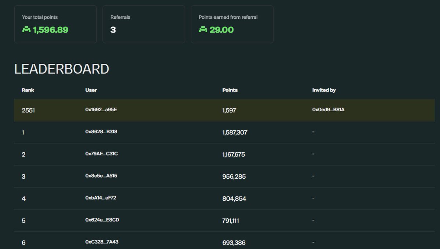Viewport: 440px width, 249px height.
Task: Select the 'Your total points' label
Action: (x=40, y=17)
